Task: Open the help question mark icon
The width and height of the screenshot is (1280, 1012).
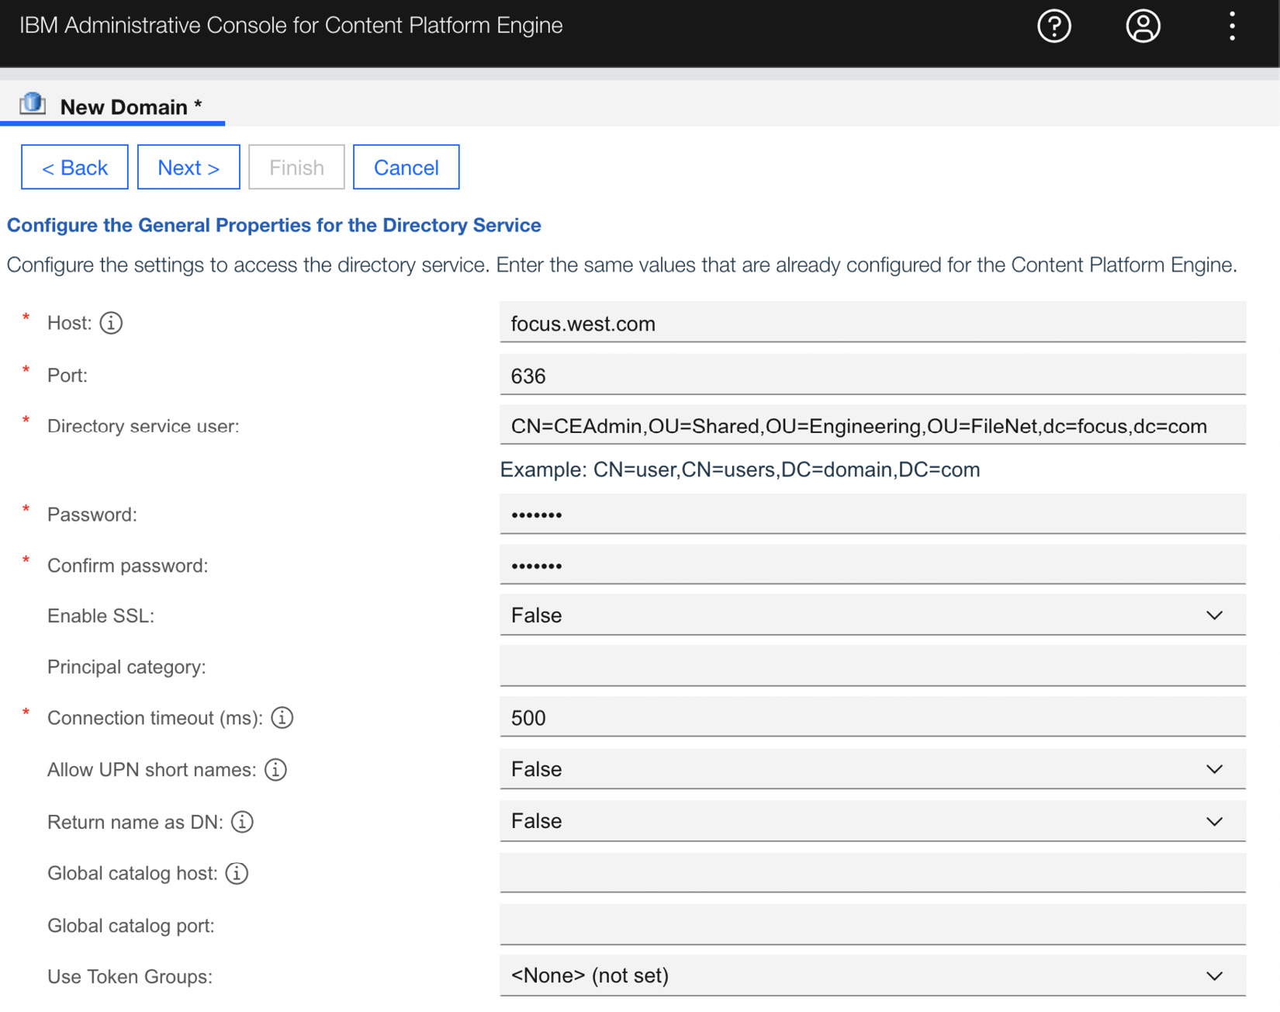Action: pos(1053,26)
